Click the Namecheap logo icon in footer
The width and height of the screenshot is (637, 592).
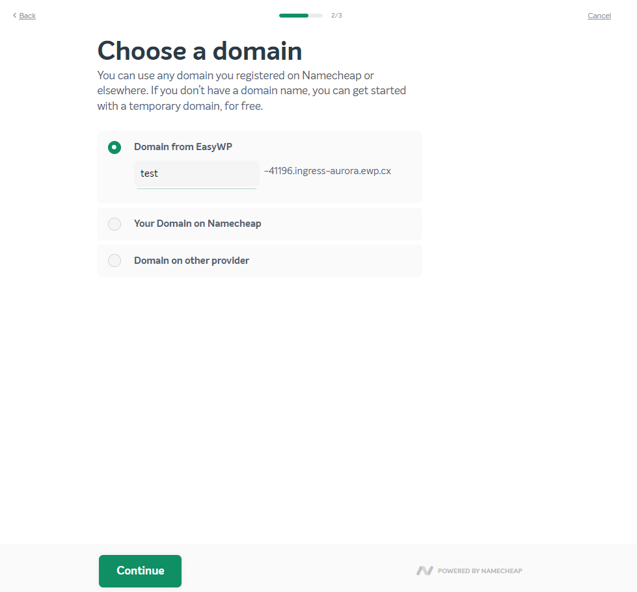[x=424, y=571]
